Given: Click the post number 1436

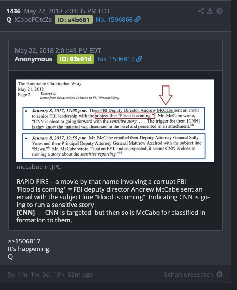Looking at the screenshot, I should (x=14, y=11).
